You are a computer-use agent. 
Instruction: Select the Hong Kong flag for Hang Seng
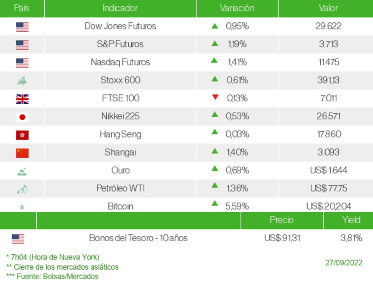coord(22,135)
